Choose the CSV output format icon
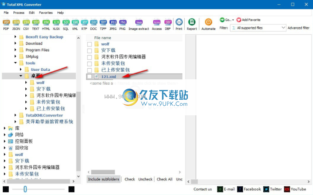Viewport: 313px width, 195px height. (x=26, y=25)
